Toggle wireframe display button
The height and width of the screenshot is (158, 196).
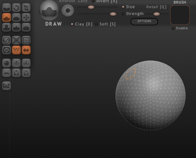point(16,50)
